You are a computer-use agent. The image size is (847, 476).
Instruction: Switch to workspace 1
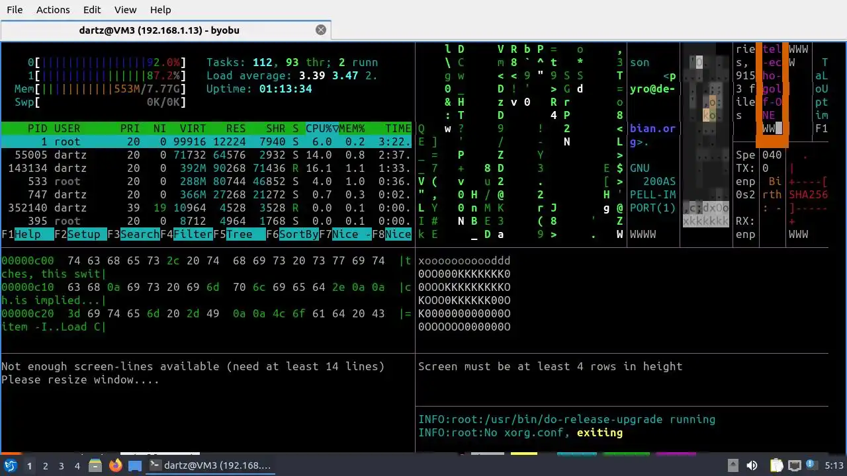[x=29, y=465]
